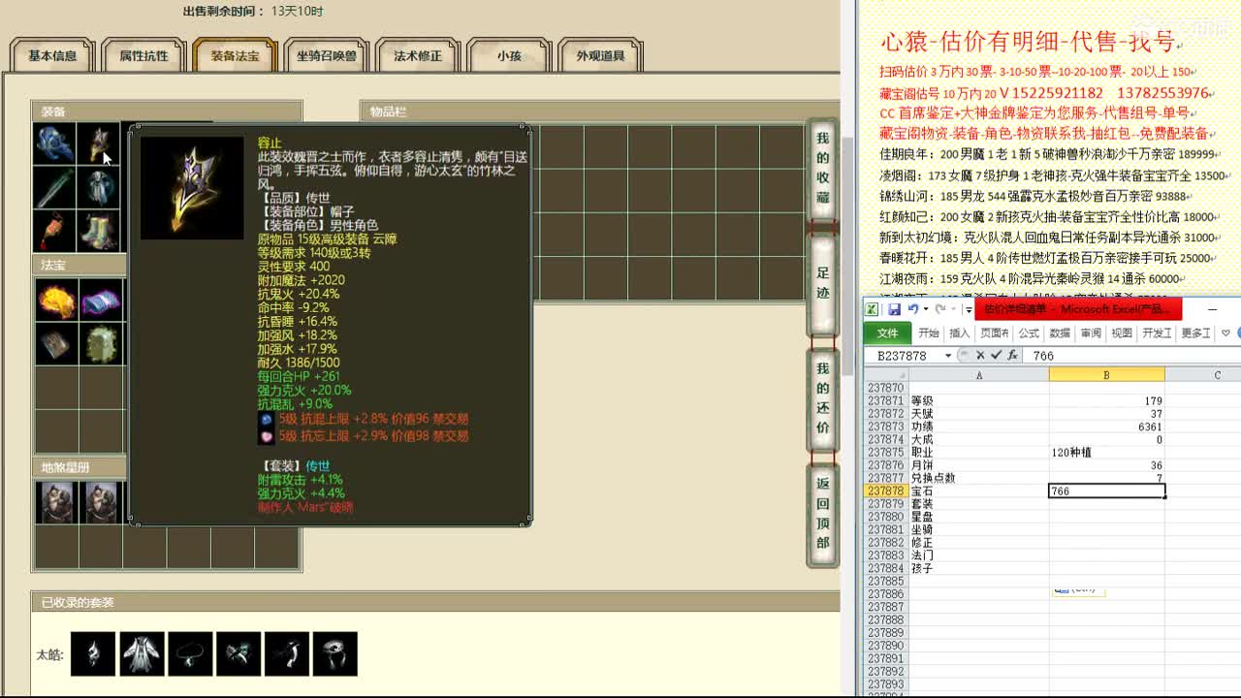Select the flaming orange 法宝 icon

tap(56, 301)
